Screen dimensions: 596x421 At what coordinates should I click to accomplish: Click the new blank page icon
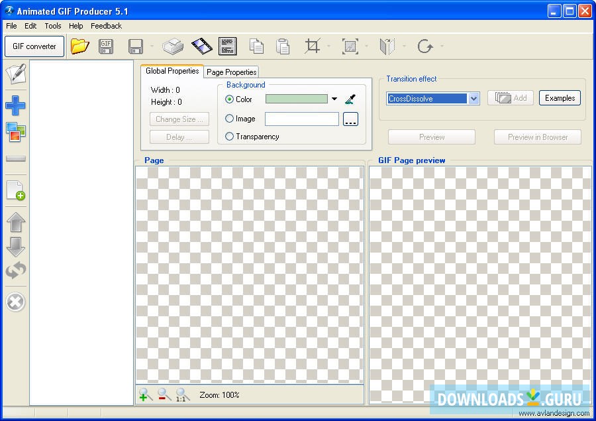point(16,190)
